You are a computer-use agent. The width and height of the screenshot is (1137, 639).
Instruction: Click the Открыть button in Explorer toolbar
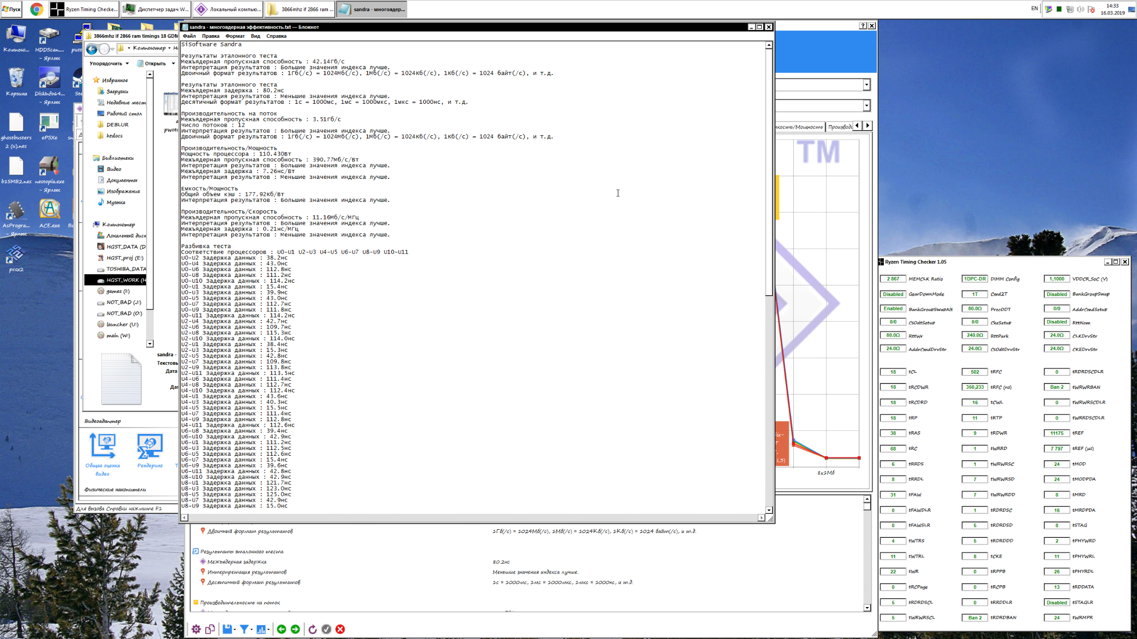pos(155,63)
